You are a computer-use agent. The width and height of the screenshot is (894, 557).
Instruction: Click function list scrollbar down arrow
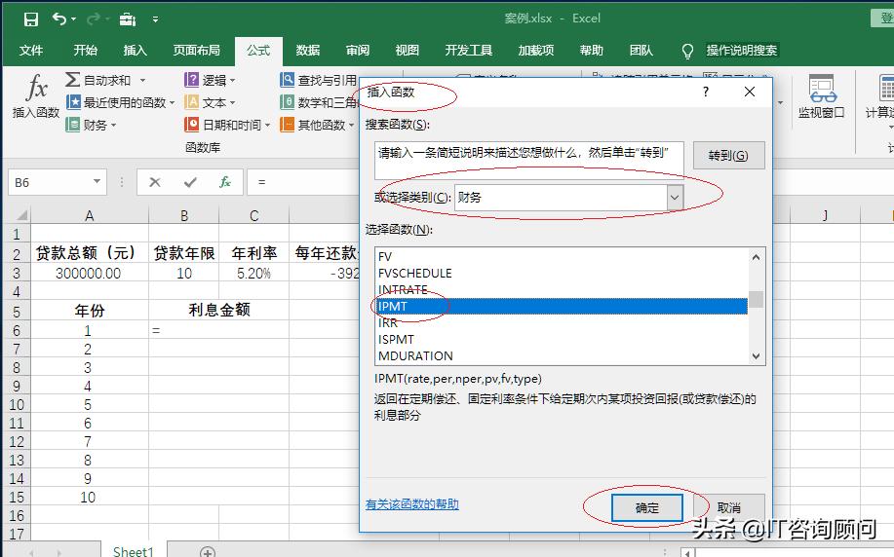point(756,356)
